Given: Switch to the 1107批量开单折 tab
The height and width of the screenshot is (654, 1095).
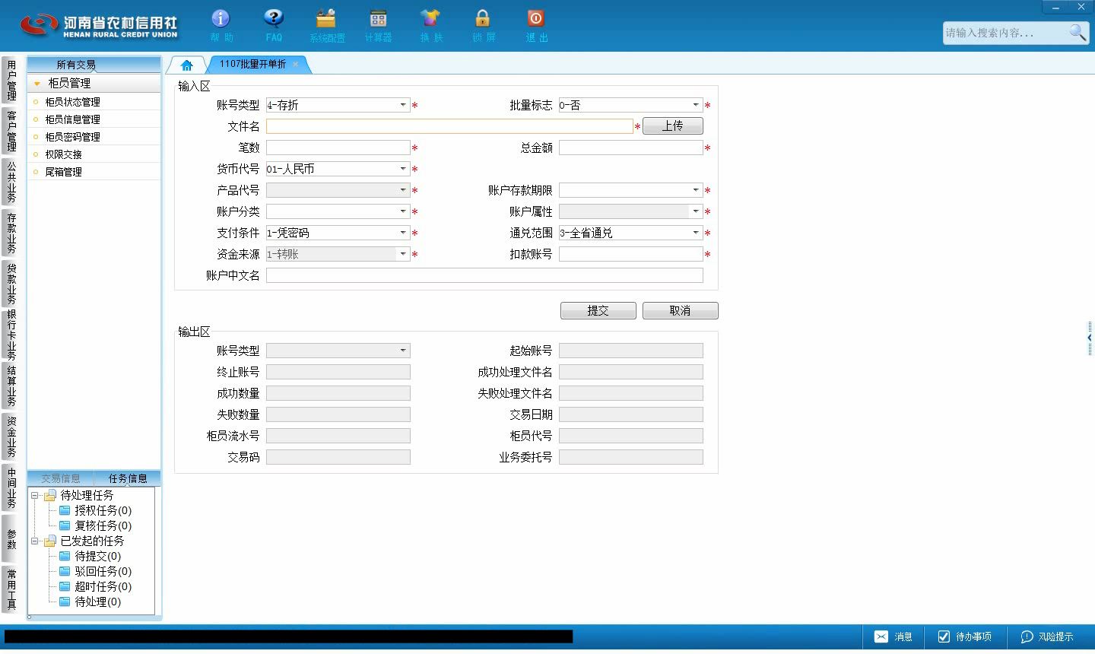Looking at the screenshot, I should point(252,65).
